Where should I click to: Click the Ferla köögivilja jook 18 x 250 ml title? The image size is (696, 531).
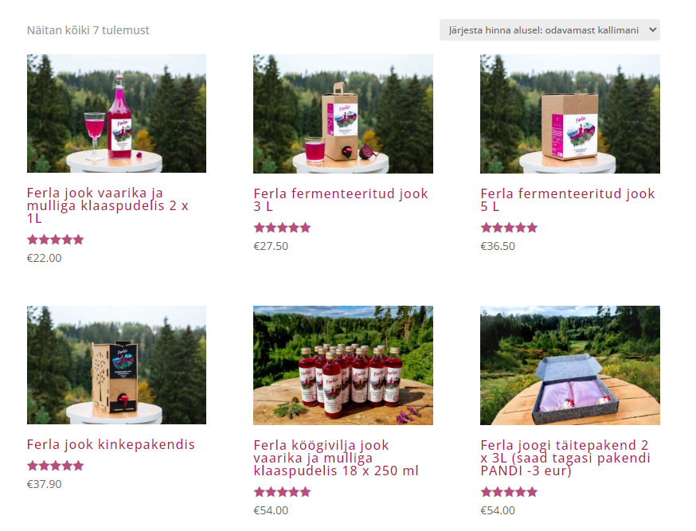pos(336,458)
